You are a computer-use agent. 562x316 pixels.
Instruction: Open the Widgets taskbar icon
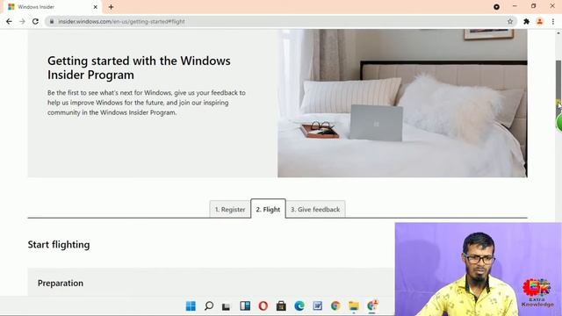coord(245,305)
